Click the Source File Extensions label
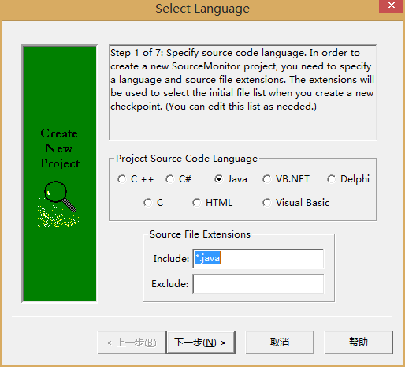 pyautogui.click(x=200, y=234)
